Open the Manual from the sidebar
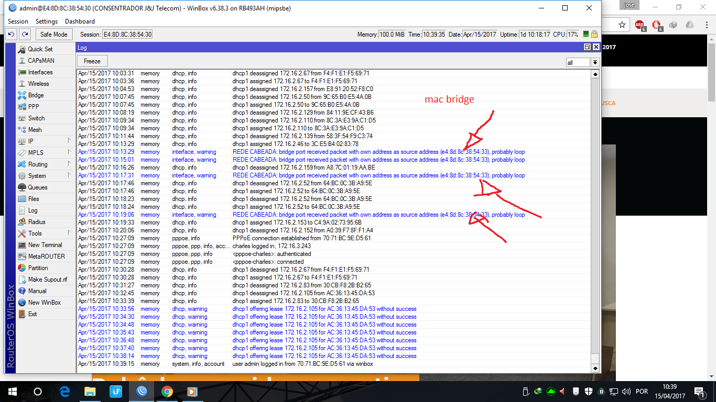Image resolution: width=716 pixels, height=402 pixels. (x=37, y=291)
